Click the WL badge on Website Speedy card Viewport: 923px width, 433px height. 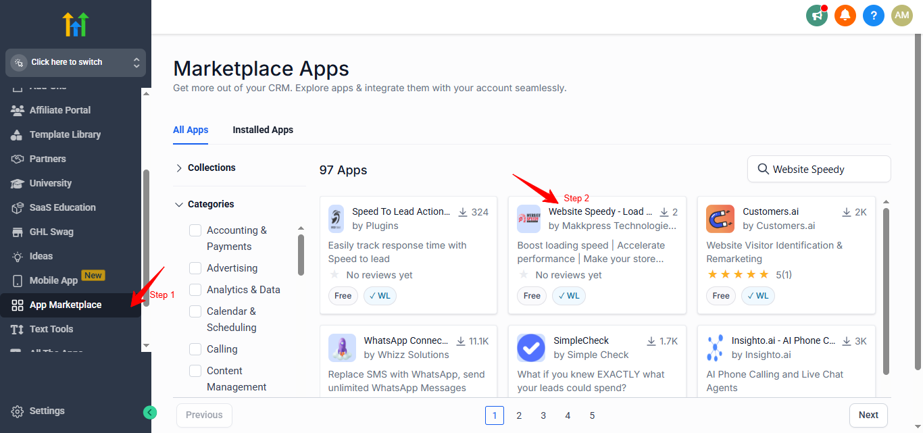tap(569, 296)
